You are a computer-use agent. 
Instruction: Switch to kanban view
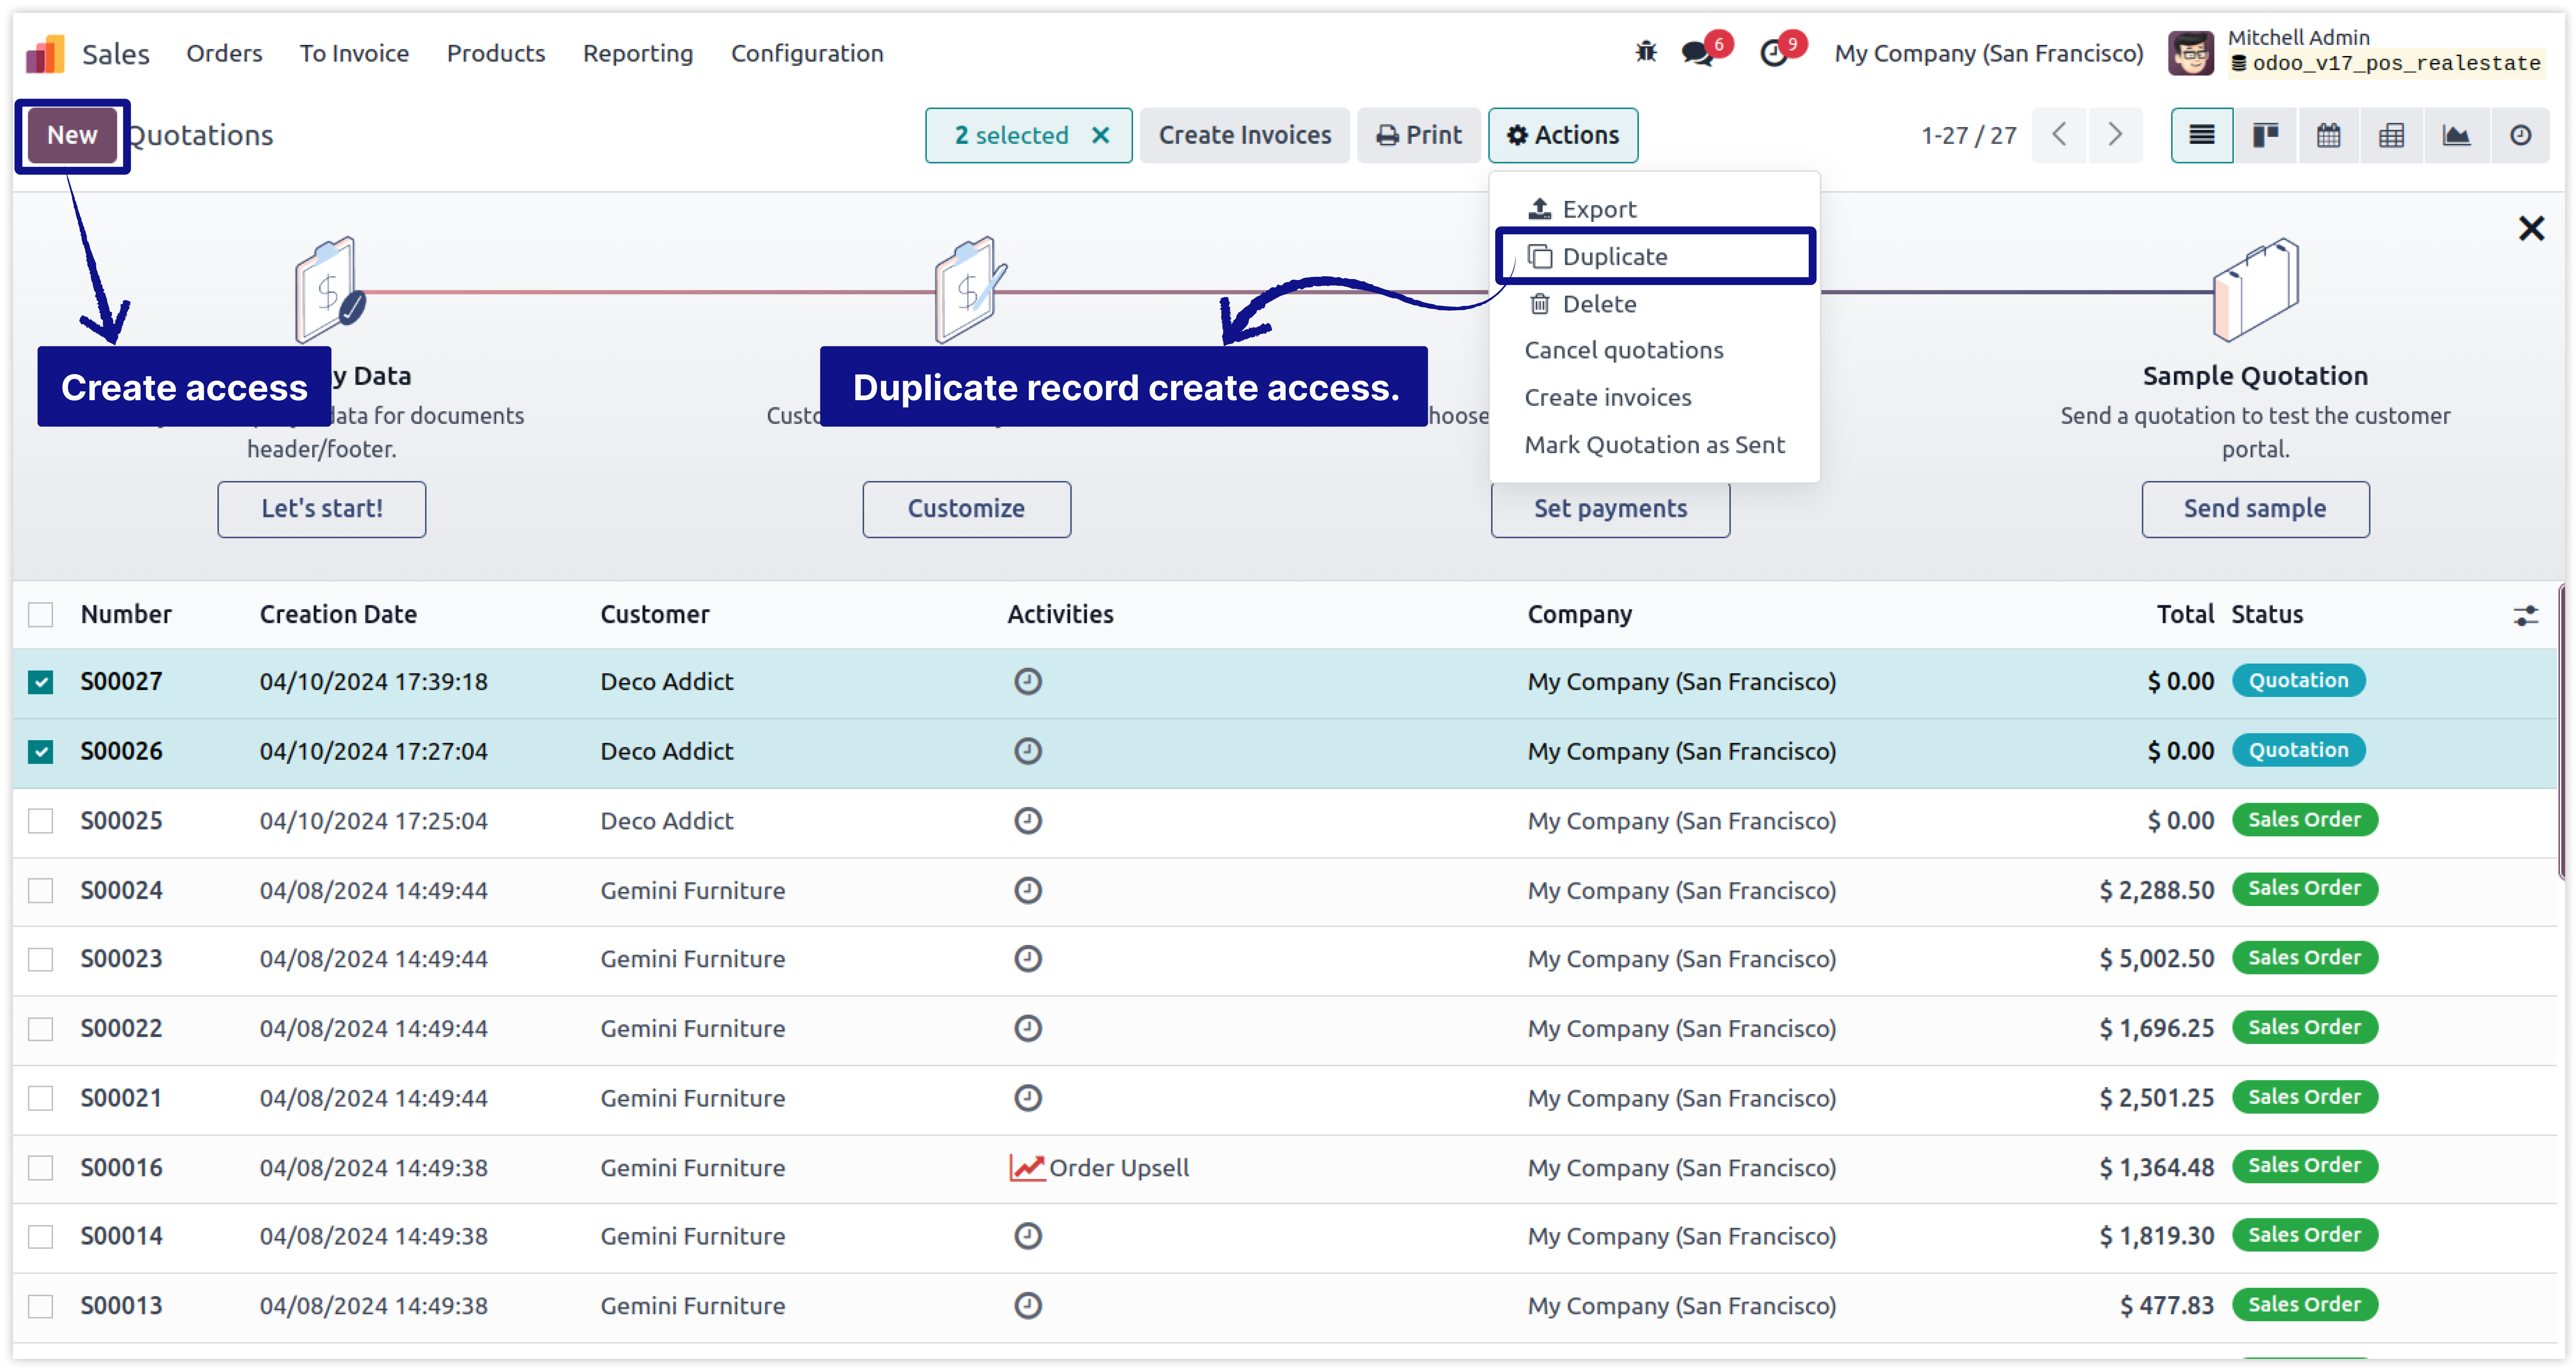(x=2265, y=135)
